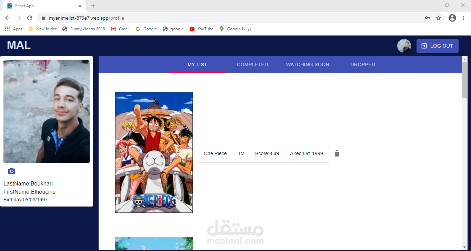Restore down the browser window
471x251 pixels.
[x=447, y=5]
